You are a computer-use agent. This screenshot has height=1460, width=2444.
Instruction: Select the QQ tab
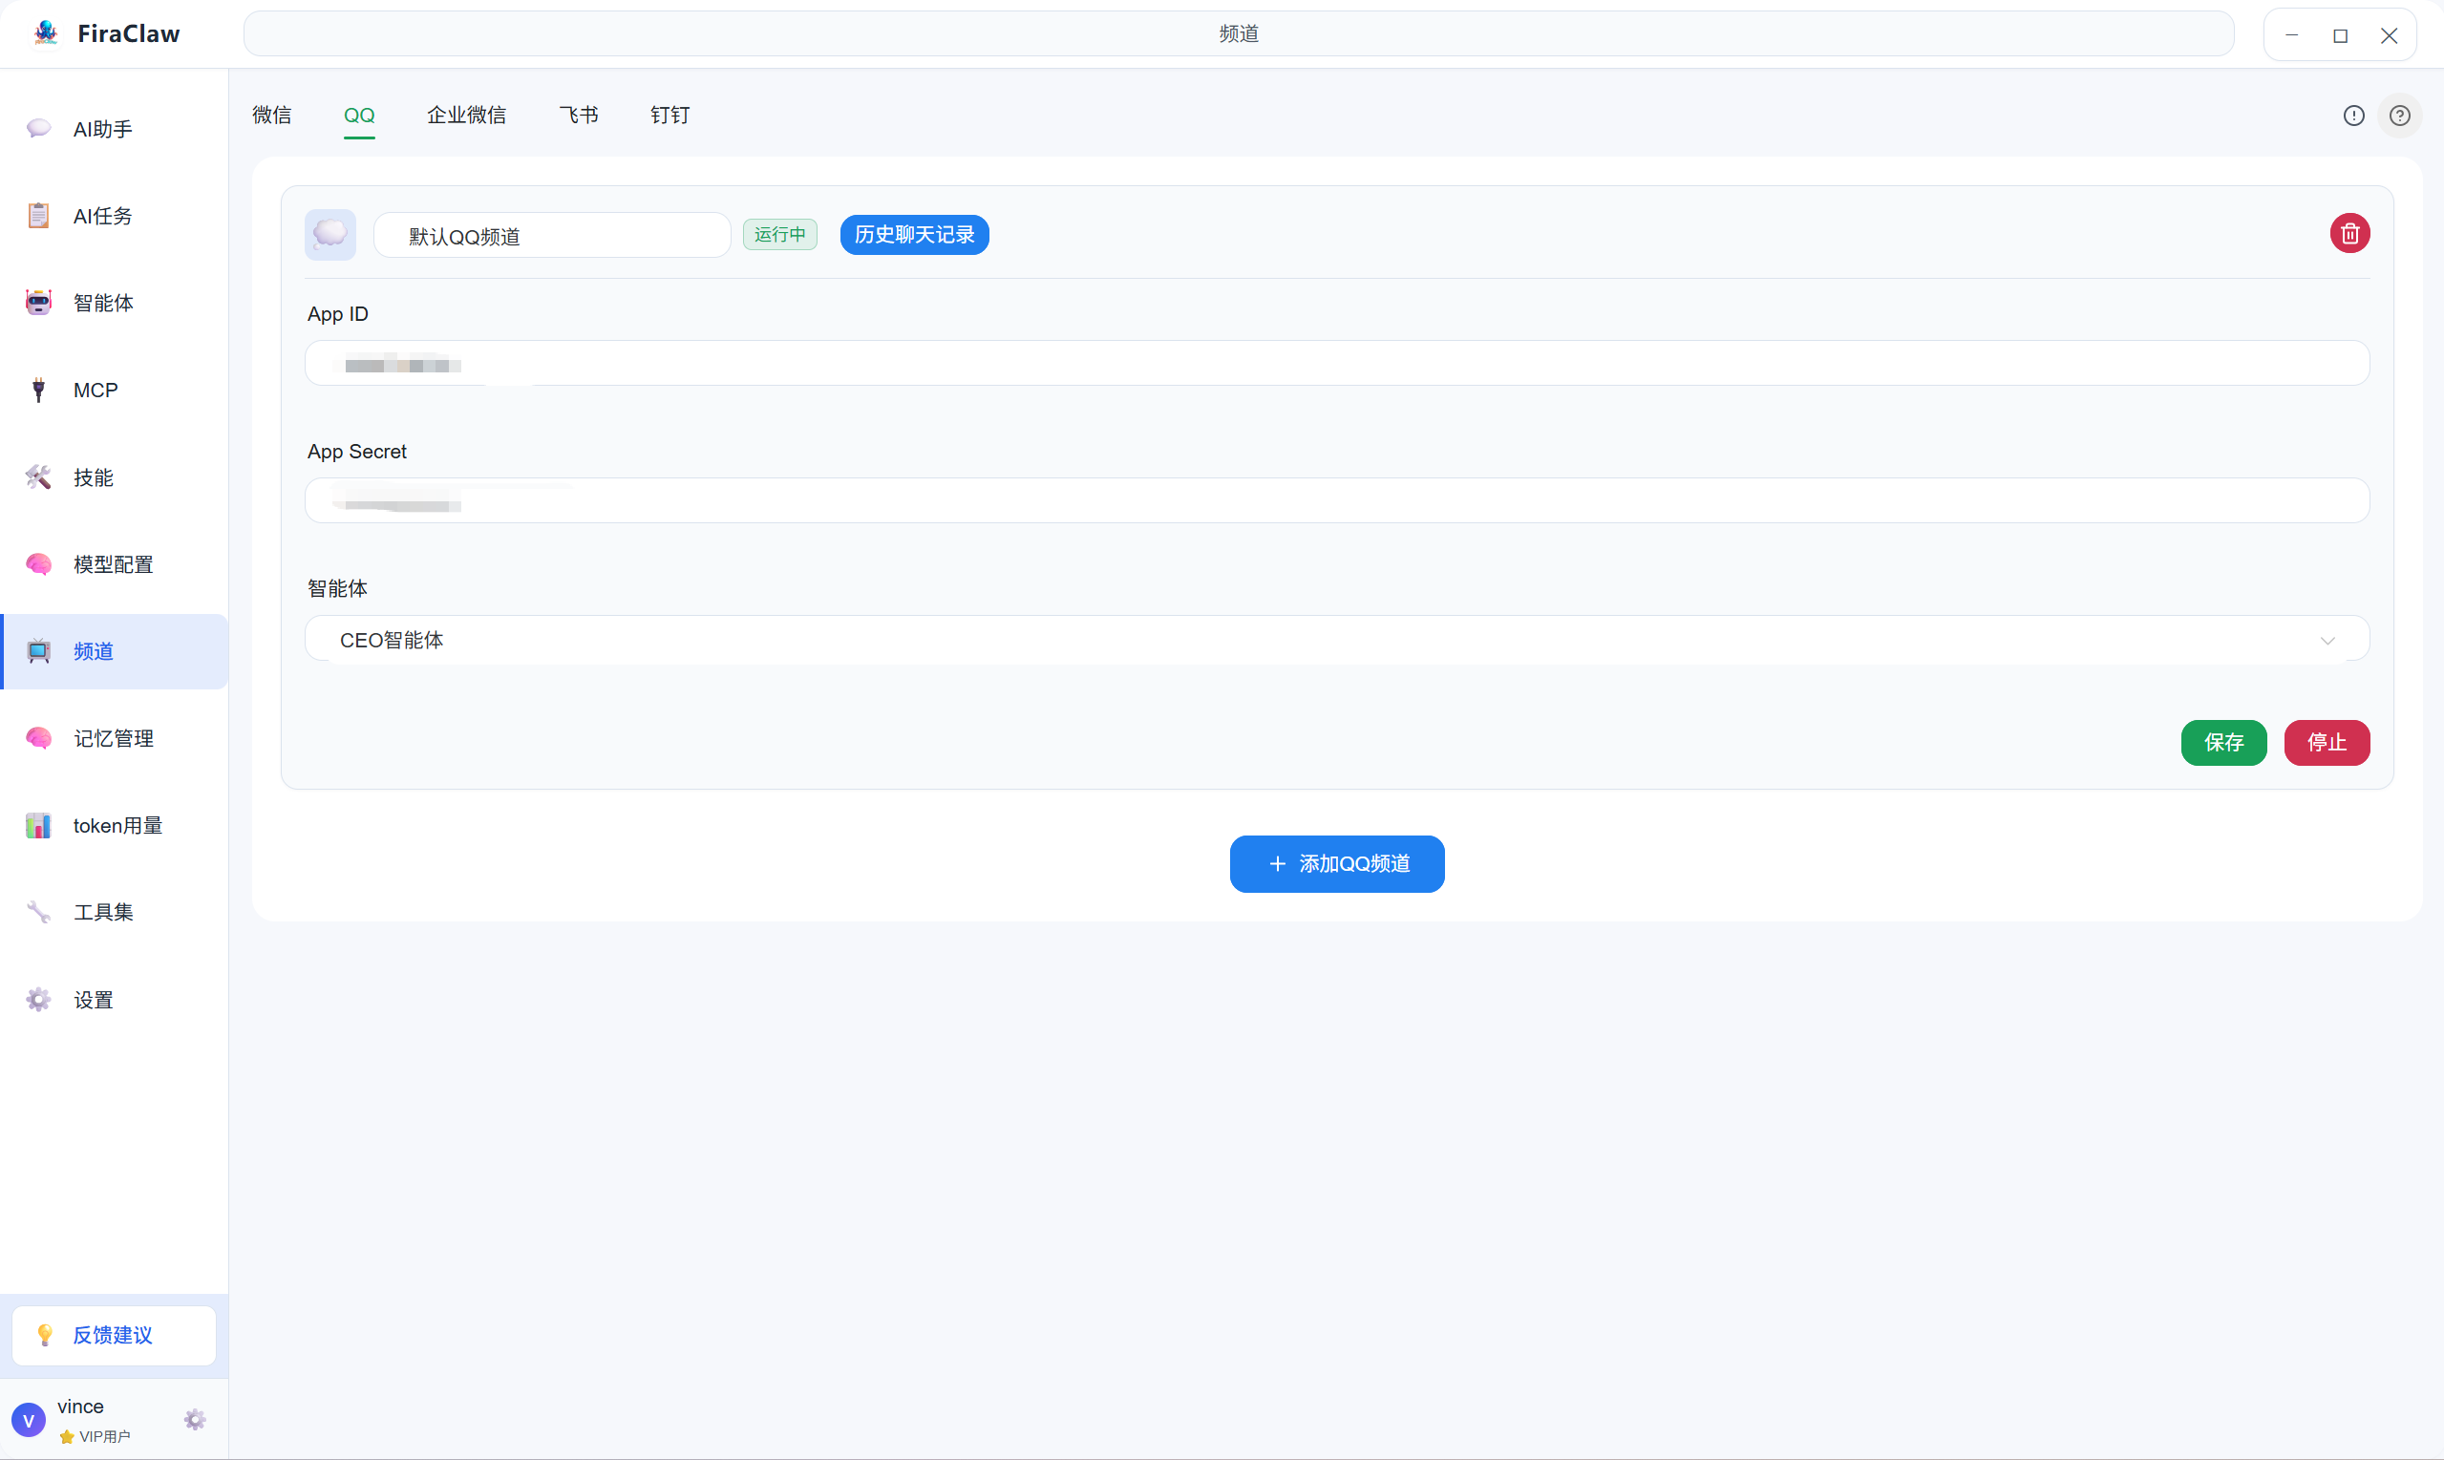[x=359, y=116]
